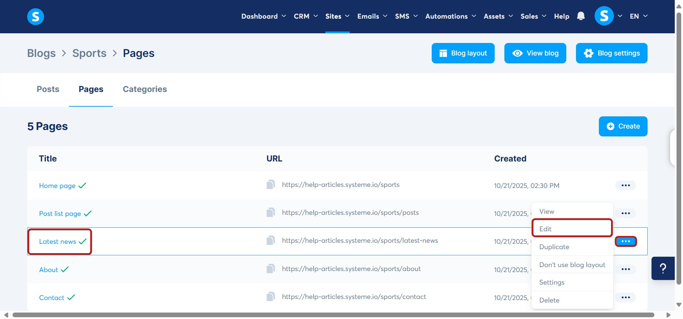Click the created date 10/21/2025, 02:30 PM
The height and width of the screenshot is (319, 683).
(527, 185)
